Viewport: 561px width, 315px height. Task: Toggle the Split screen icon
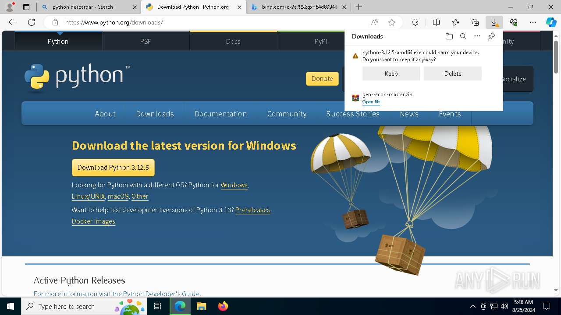pos(436,22)
